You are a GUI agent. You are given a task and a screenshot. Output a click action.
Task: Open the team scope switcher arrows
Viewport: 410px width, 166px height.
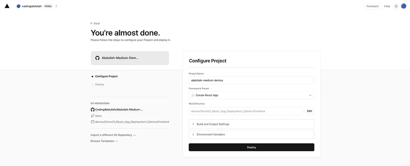coord(56,6)
